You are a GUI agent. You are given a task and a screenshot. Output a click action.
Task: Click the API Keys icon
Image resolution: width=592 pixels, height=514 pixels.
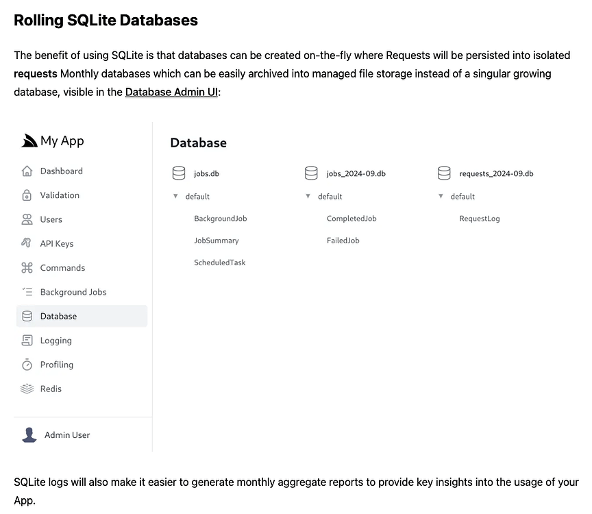pyautogui.click(x=28, y=243)
